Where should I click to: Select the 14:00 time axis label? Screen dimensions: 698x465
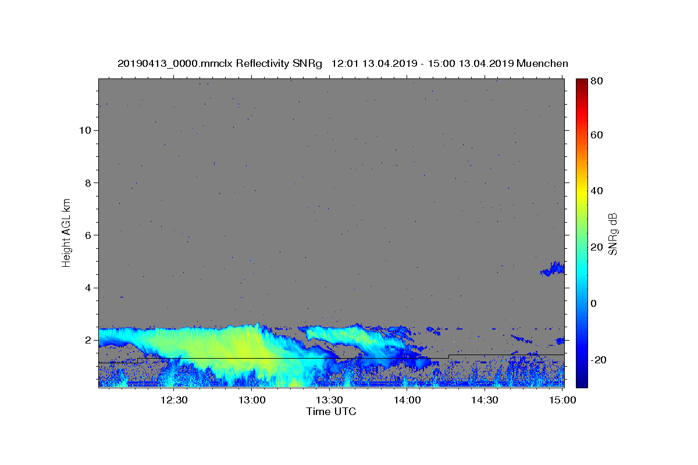pyautogui.click(x=408, y=400)
